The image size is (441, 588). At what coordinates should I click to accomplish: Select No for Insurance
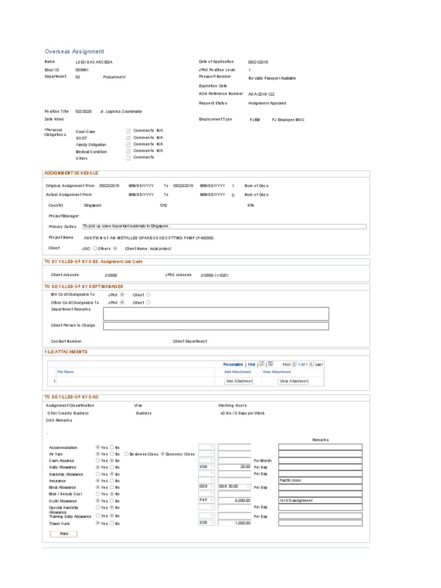click(x=112, y=481)
